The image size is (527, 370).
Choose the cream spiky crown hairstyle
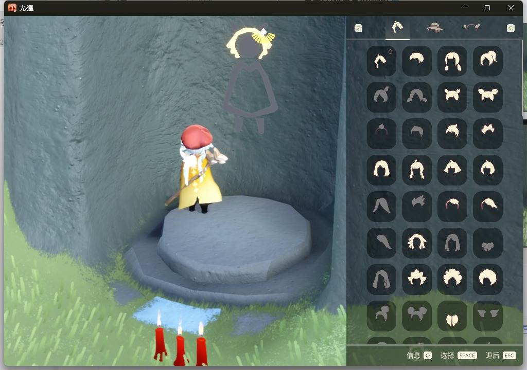click(417, 279)
